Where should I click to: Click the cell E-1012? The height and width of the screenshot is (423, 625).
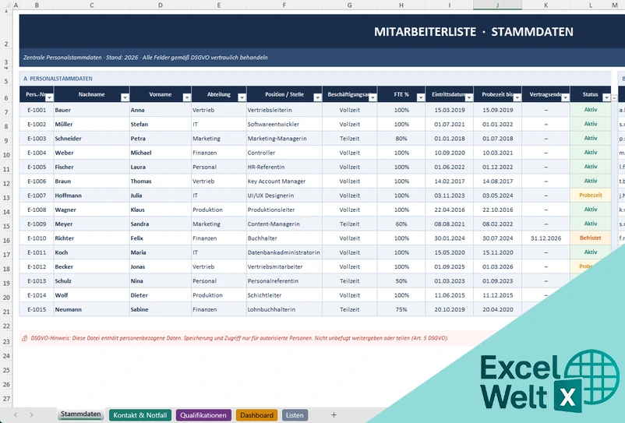tap(37, 267)
